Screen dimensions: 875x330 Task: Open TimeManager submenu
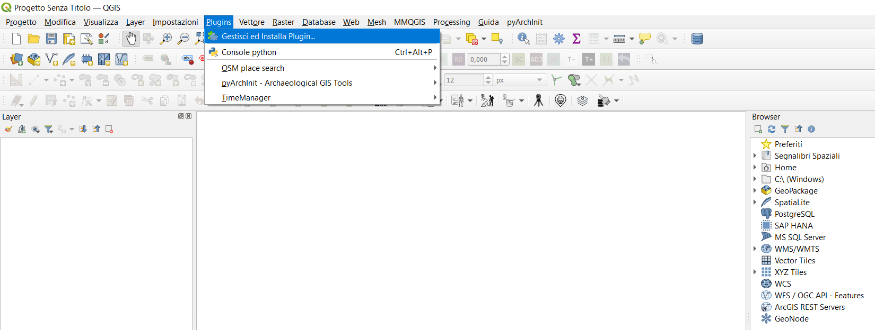coord(322,97)
